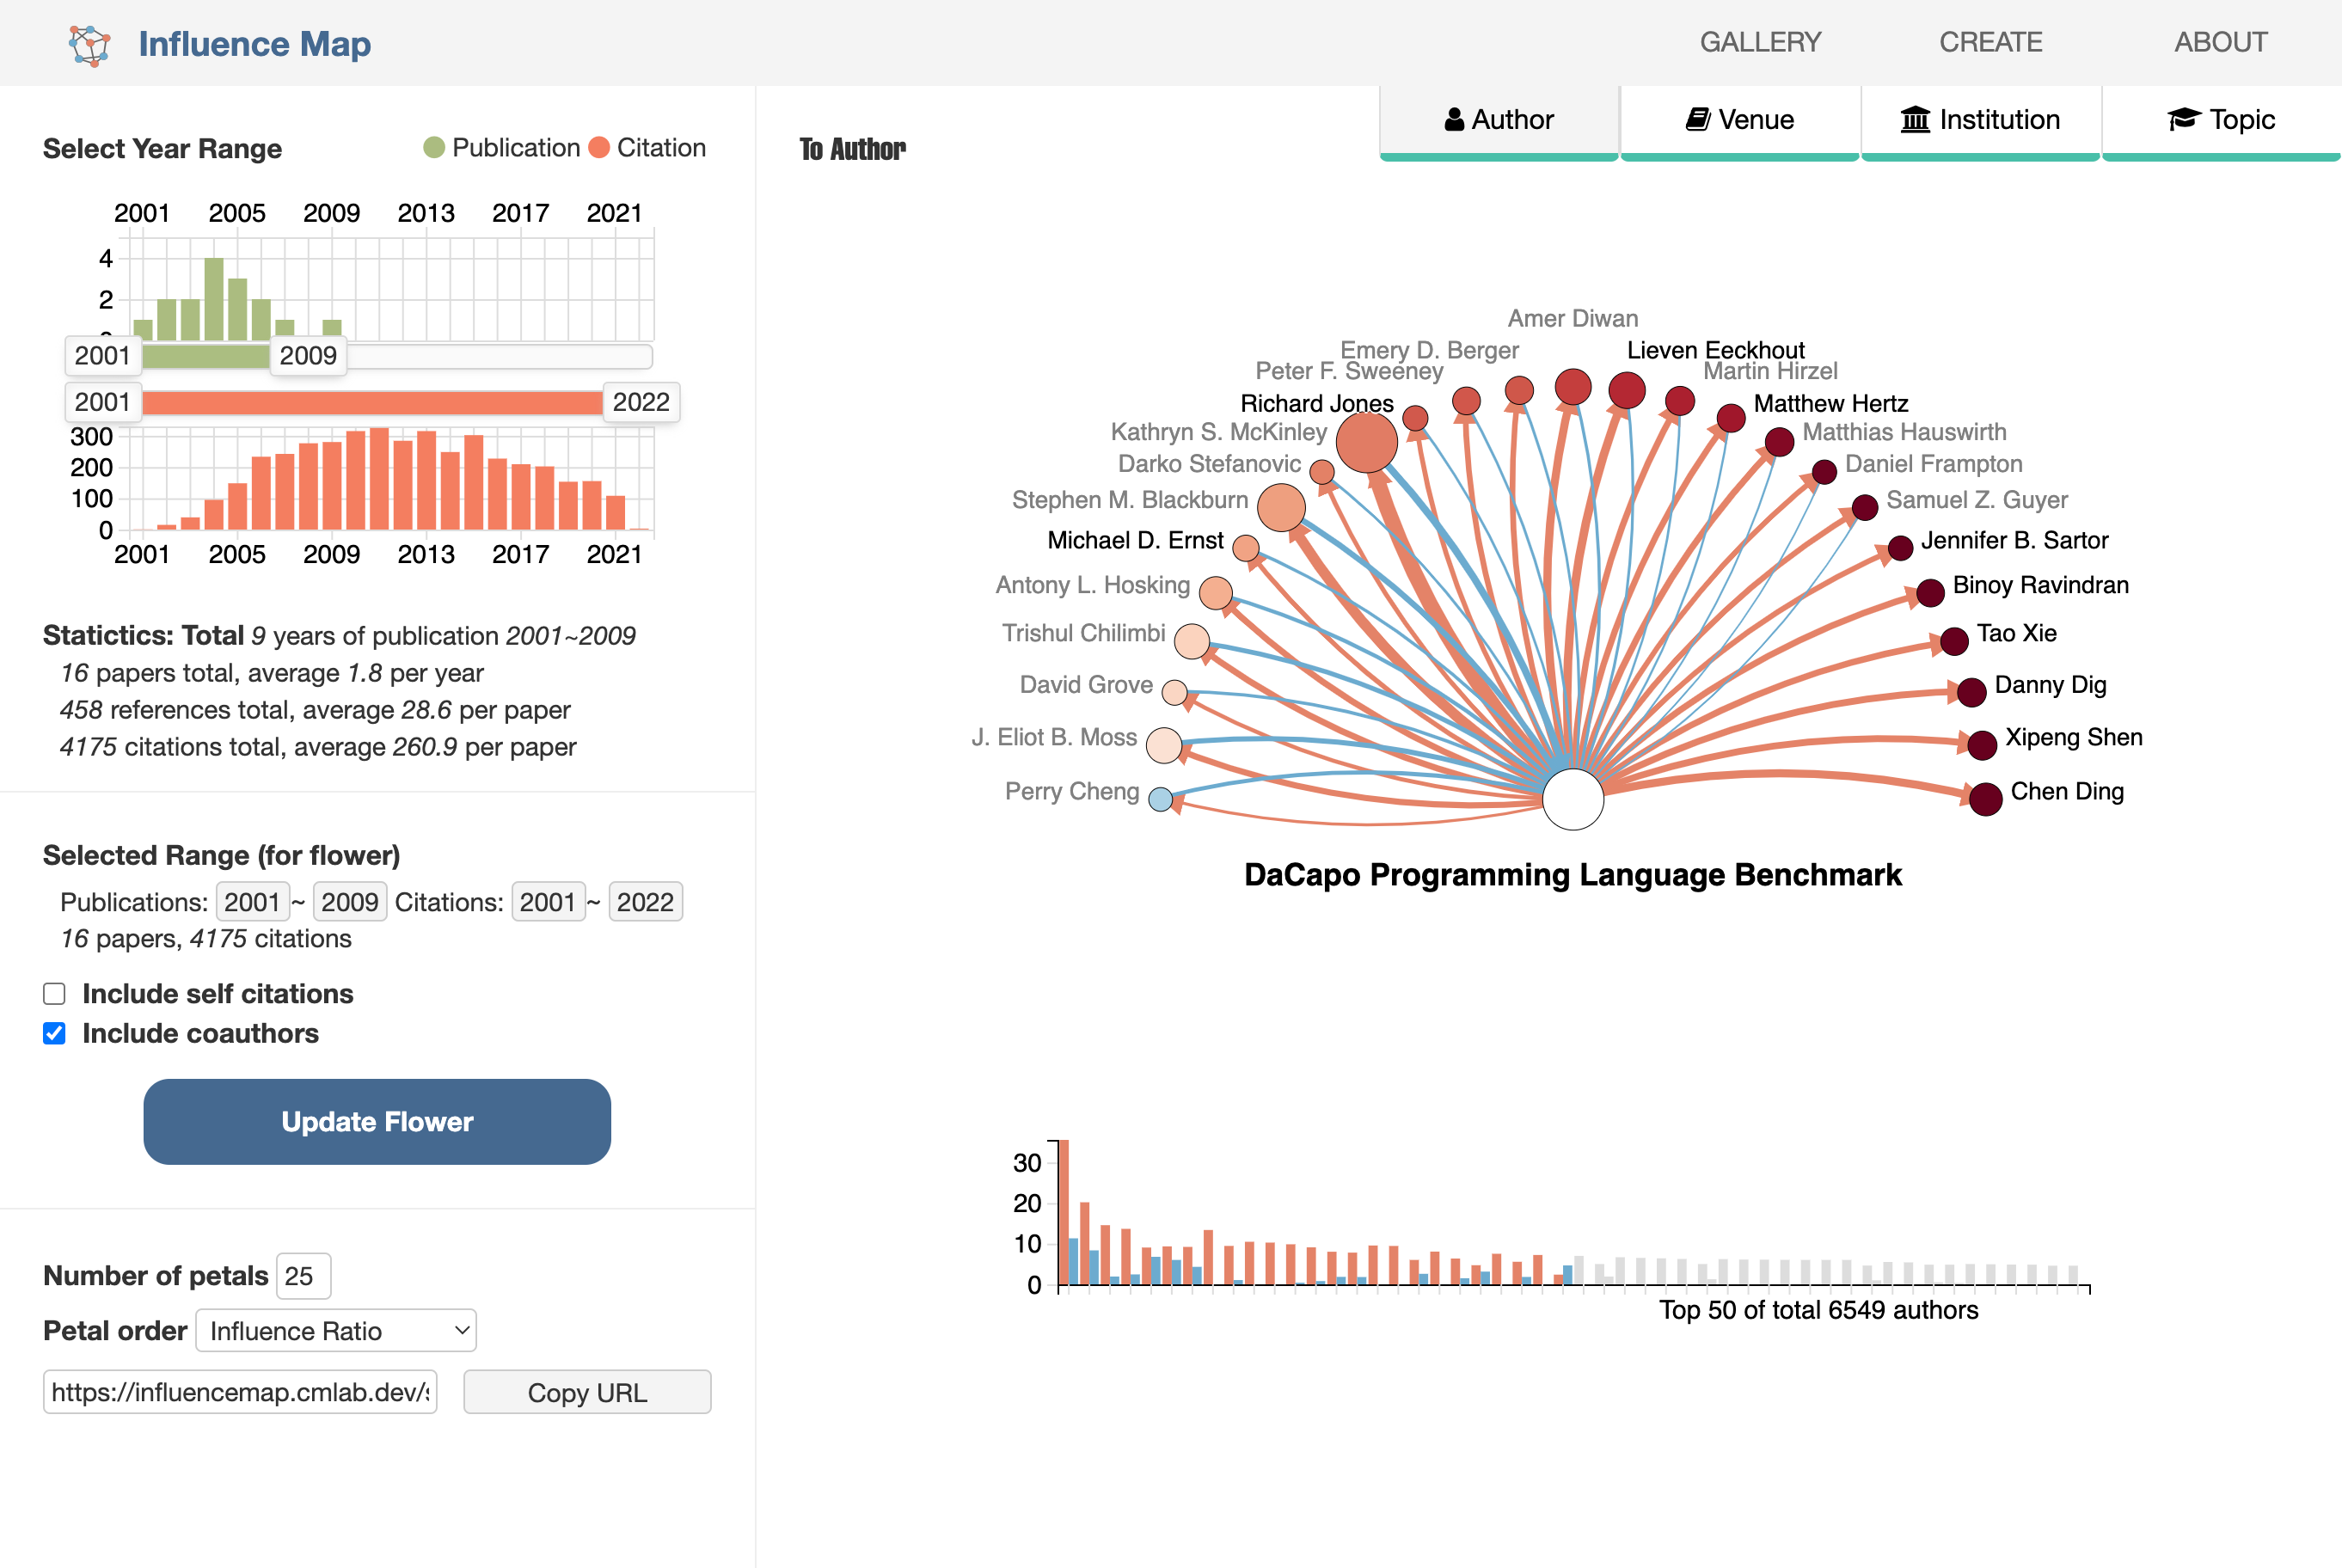Screen dimensions: 2342x1568
Task: Click the white center DaCapo node
Action: click(x=1572, y=799)
